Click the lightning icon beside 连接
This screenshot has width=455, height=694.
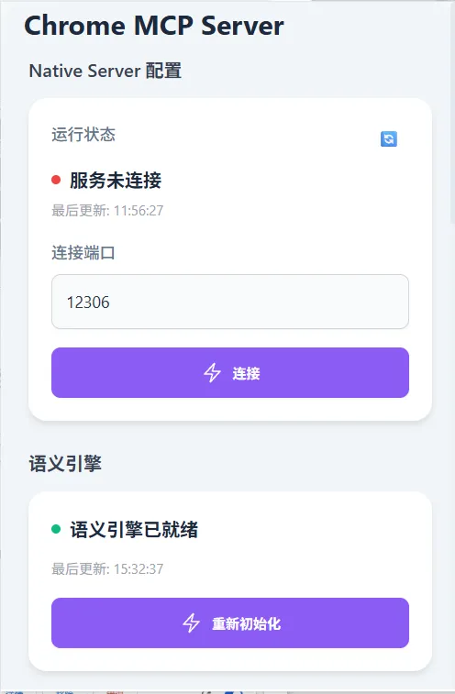pyautogui.click(x=212, y=373)
